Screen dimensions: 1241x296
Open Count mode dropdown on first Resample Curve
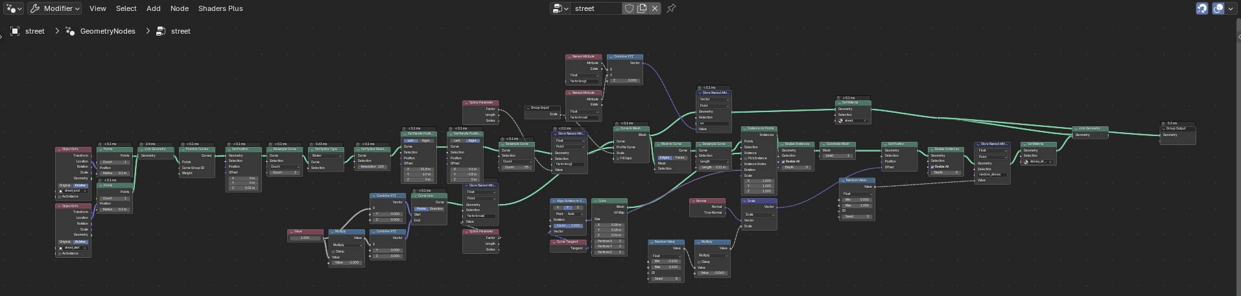[285, 167]
